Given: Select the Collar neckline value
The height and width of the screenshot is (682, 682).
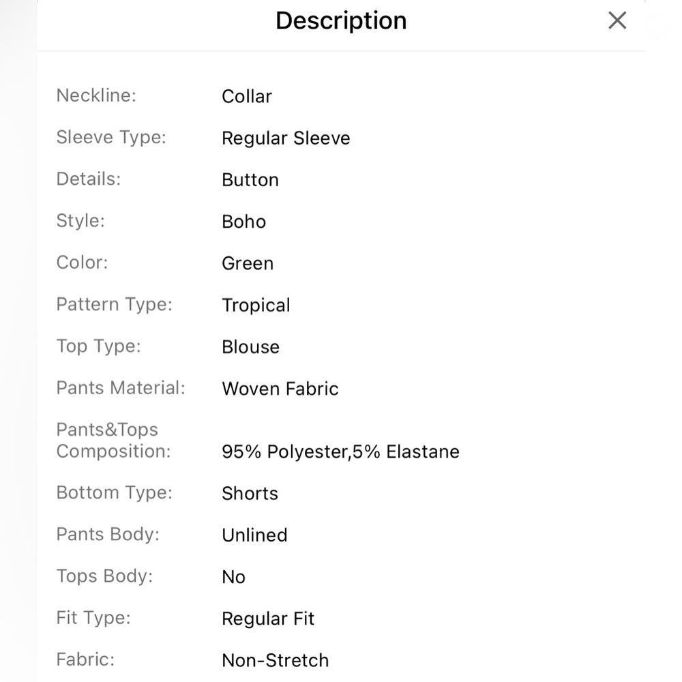Looking at the screenshot, I should [247, 96].
